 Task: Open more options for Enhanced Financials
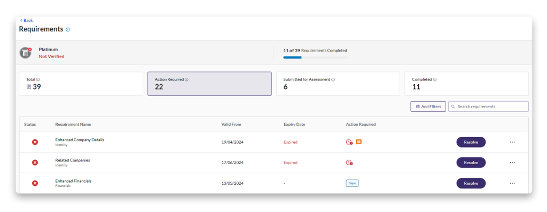click(x=512, y=183)
